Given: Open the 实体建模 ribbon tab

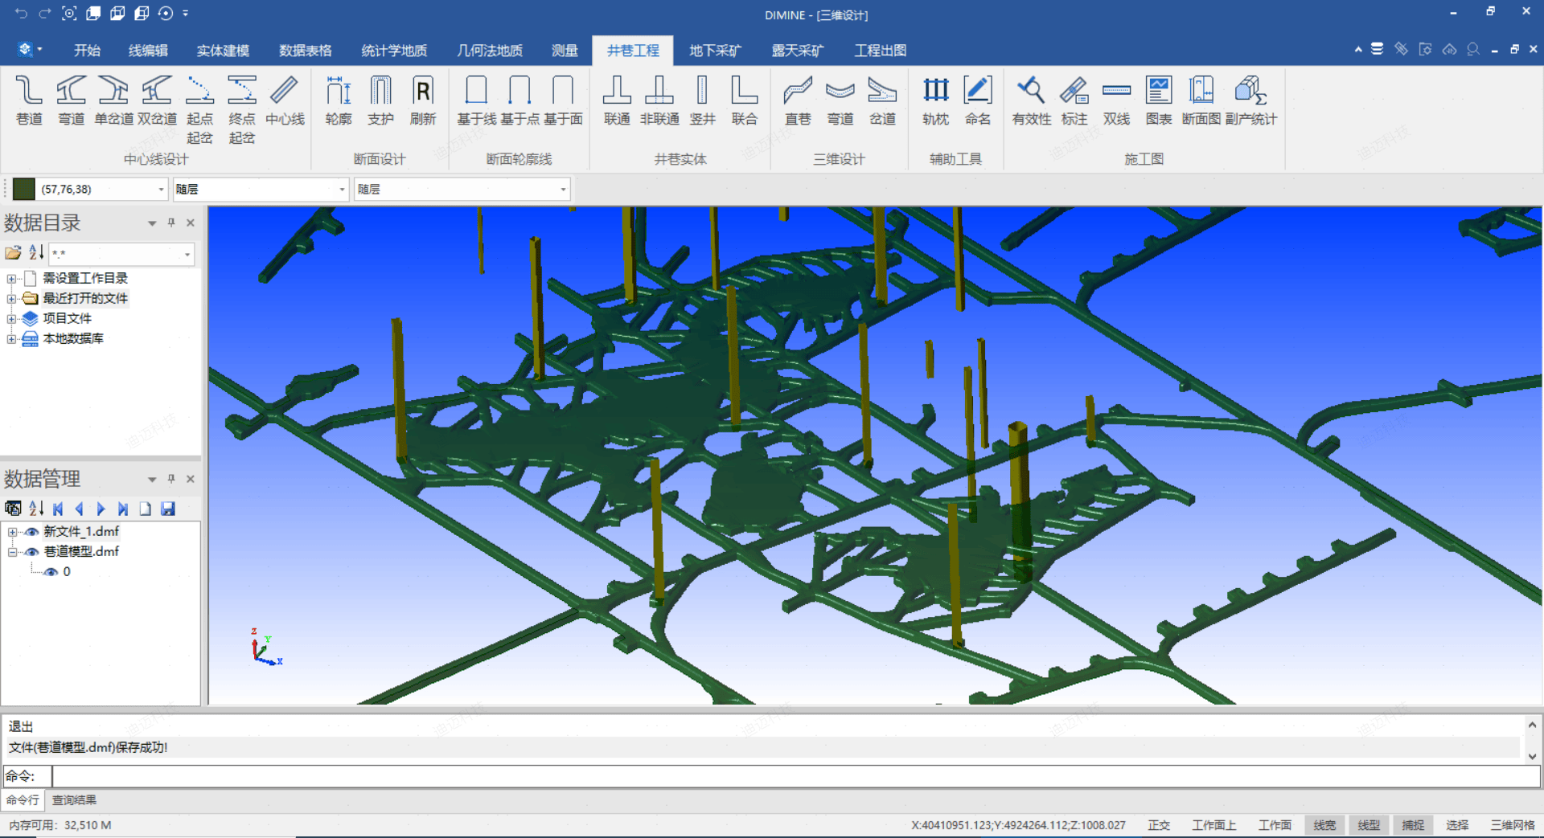Looking at the screenshot, I should 223,51.
